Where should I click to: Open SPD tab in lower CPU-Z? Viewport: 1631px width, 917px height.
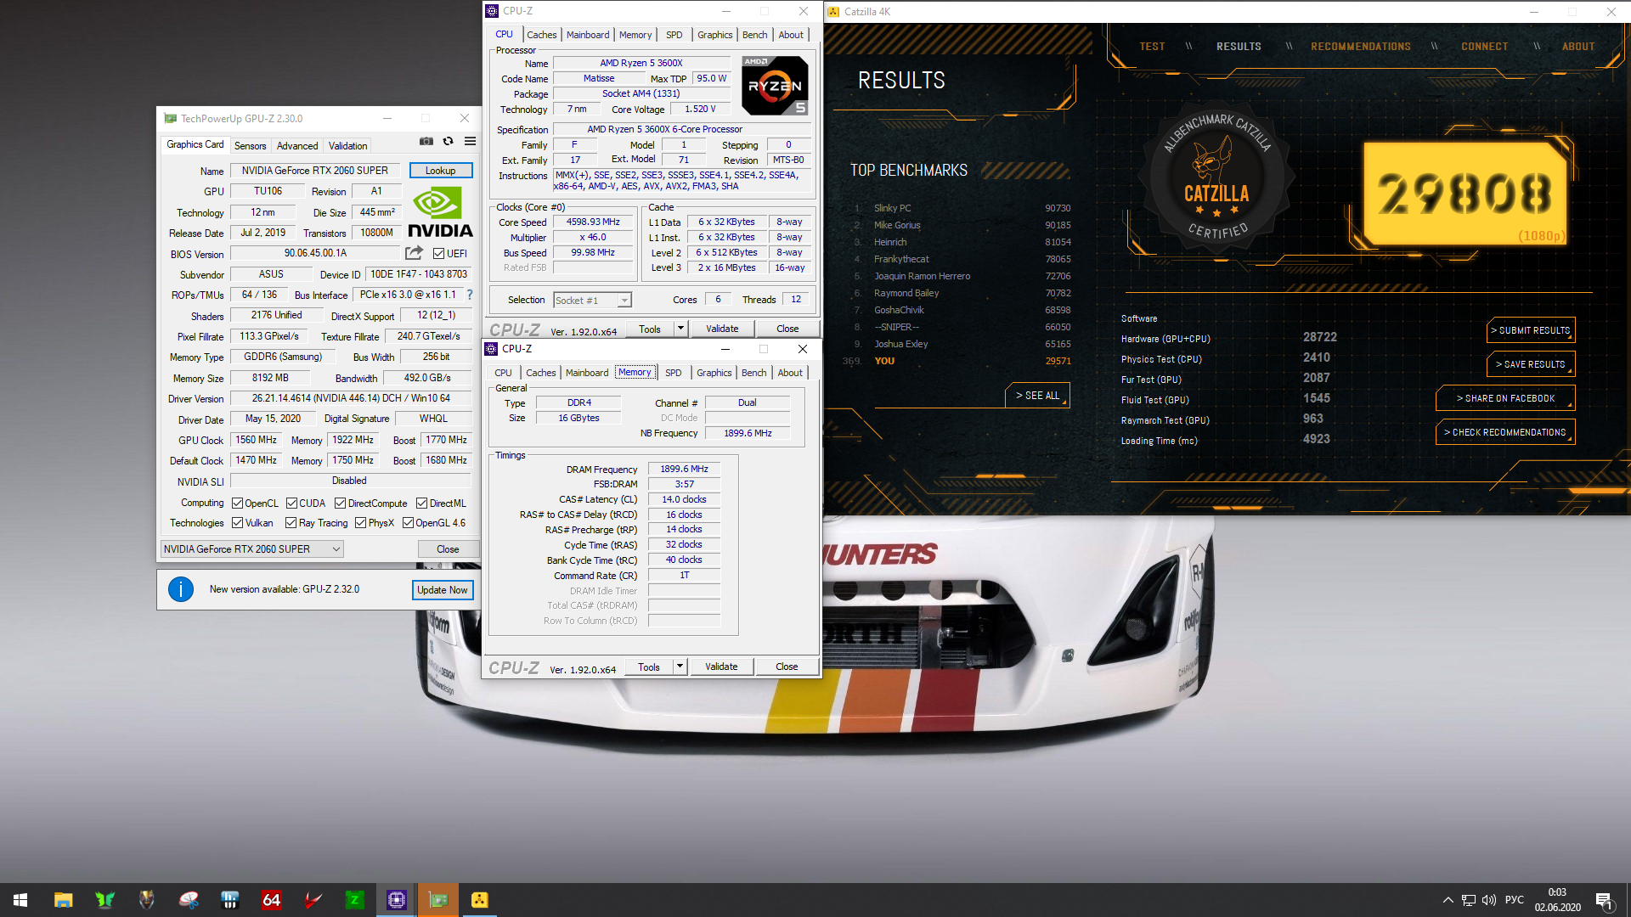674,373
